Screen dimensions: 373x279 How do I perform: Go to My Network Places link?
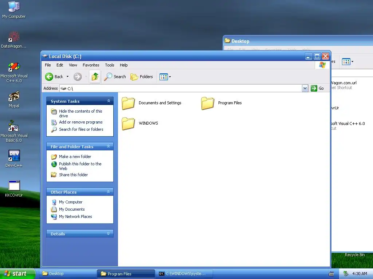[x=75, y=217]
